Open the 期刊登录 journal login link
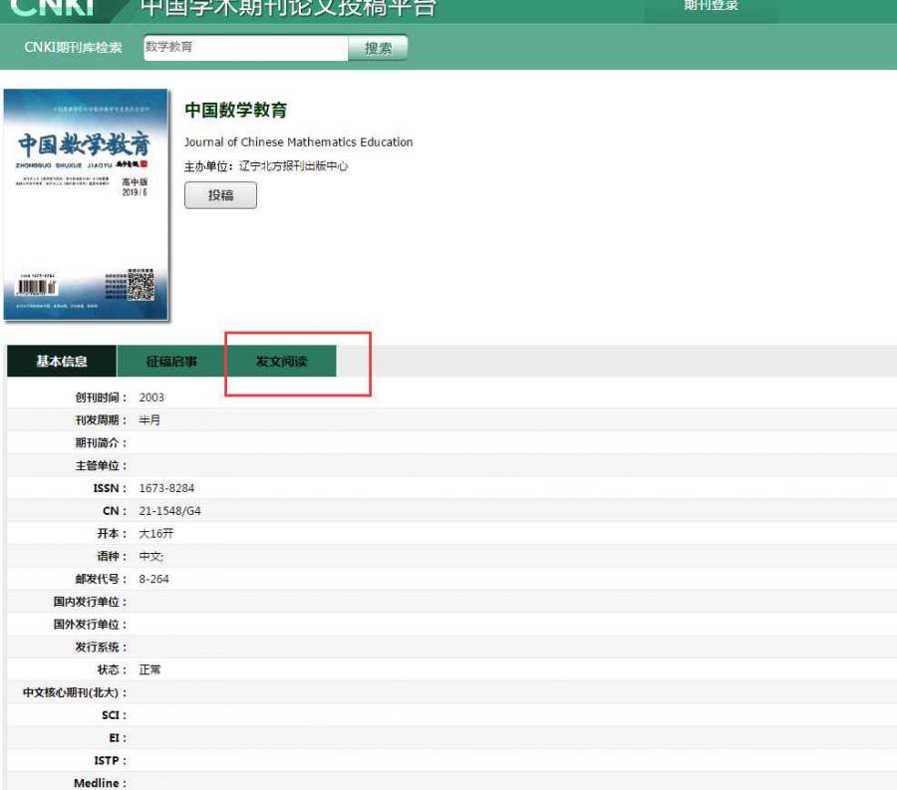This screenshot has width=897, height=790. 711,6
